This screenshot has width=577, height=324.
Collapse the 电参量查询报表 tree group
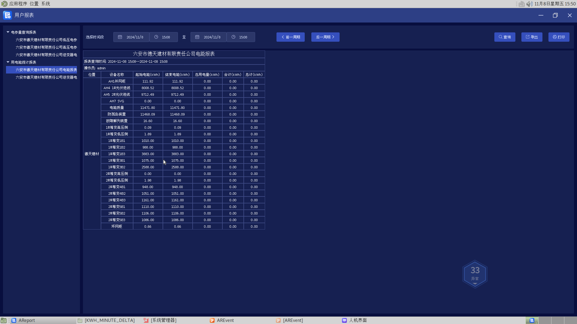pyautogui.click(x=8, y=32)
